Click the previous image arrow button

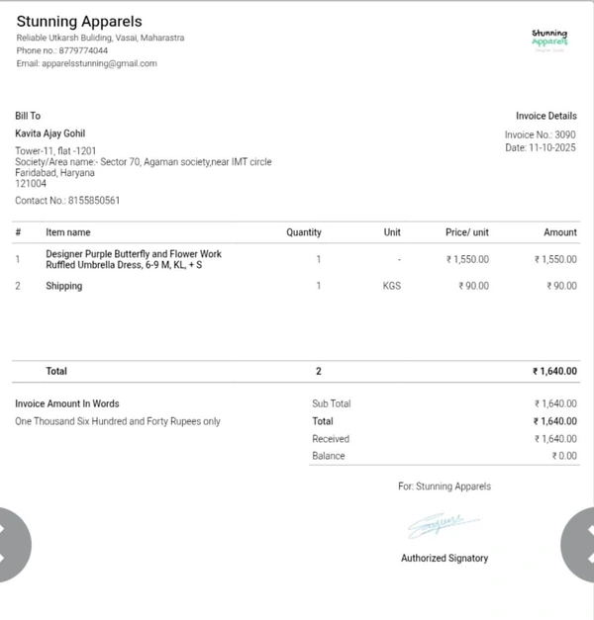coord(12,544)
